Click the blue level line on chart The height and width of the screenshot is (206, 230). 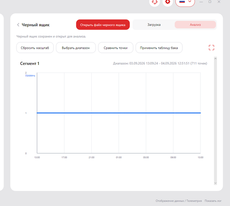pos(119,113)
